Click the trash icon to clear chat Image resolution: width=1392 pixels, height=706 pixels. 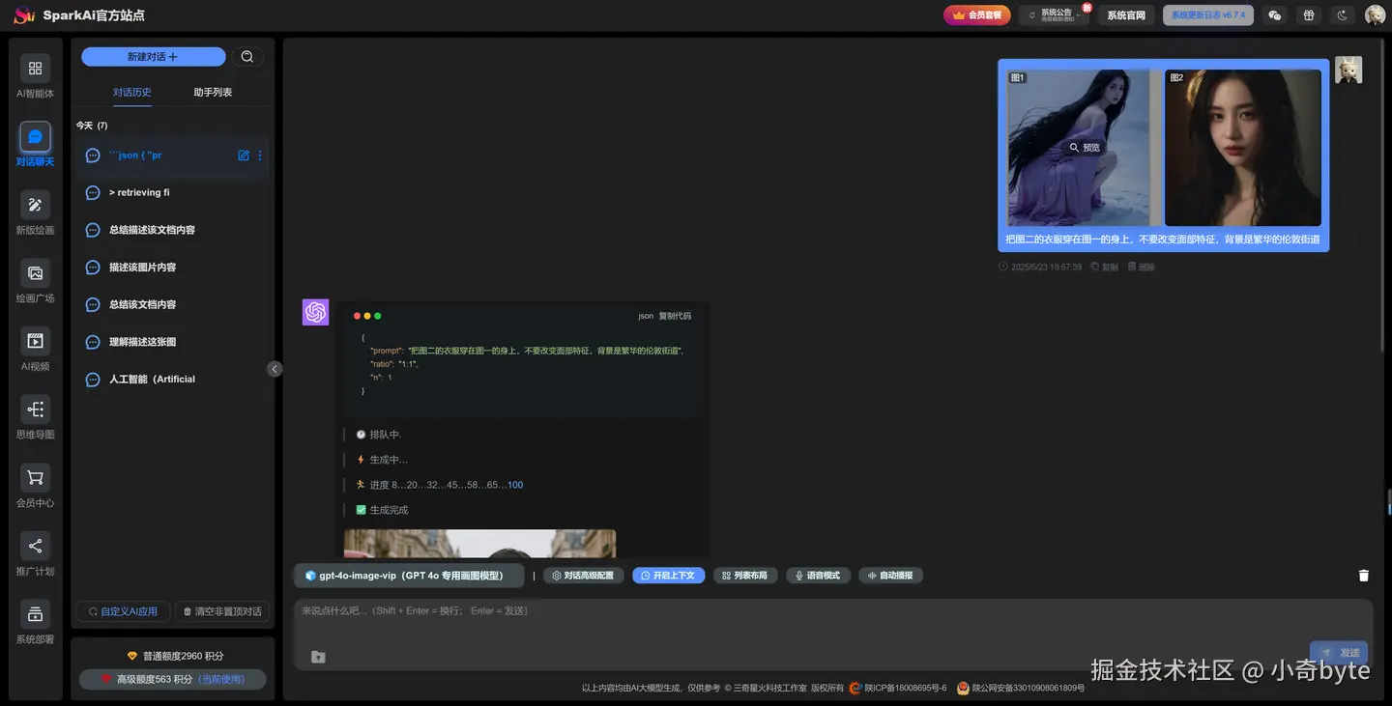tap(1364, 576)
